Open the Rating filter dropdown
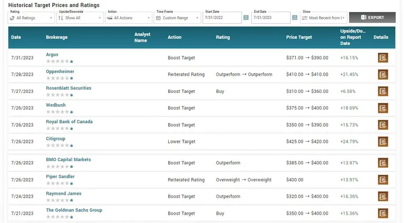The width and height of the screenshot is (404, 223). [x=31, y=18]
